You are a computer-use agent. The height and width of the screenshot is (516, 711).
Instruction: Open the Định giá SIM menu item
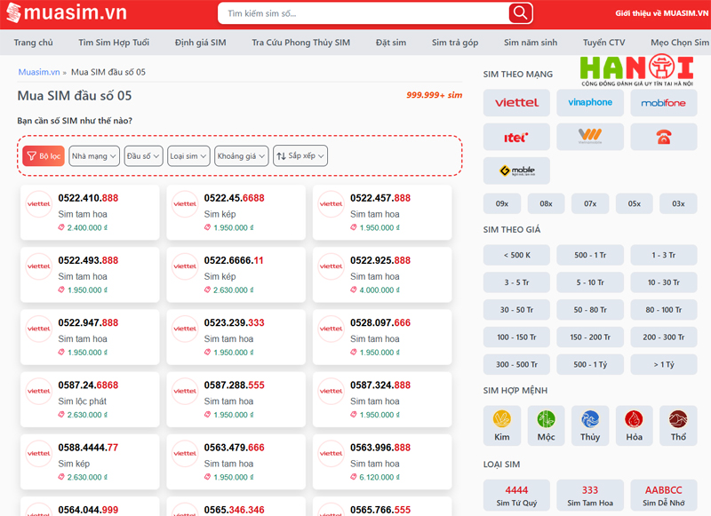click(200, 43)
